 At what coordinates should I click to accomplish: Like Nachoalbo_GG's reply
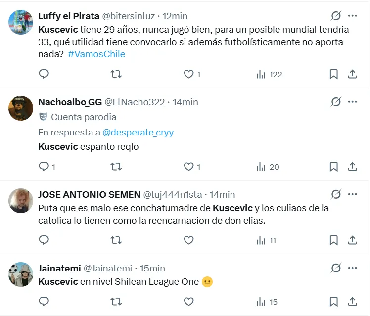click(188, 167)
